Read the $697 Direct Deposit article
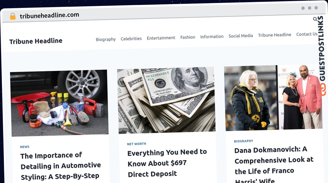328x183 pixels. (x=167, y=163)
